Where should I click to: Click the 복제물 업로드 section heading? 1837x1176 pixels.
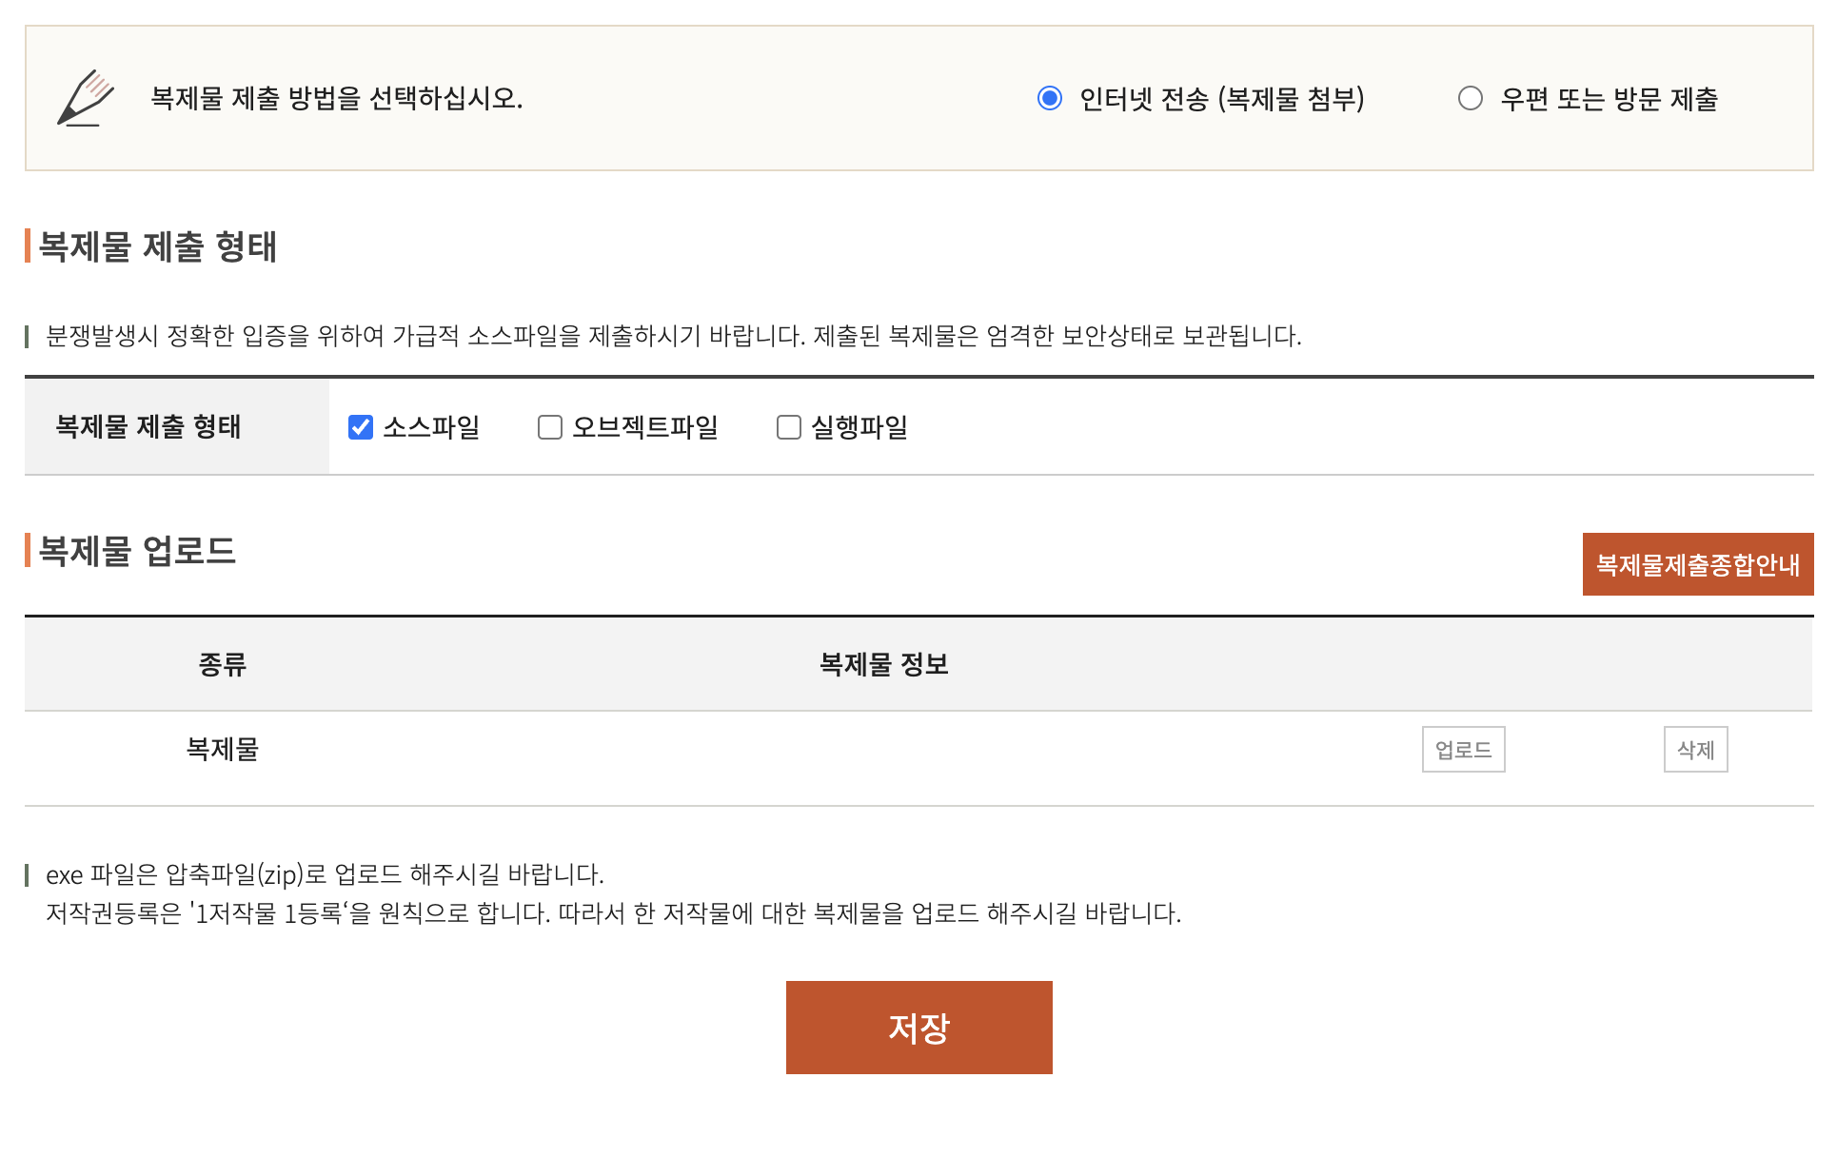[x=137, y=551]
